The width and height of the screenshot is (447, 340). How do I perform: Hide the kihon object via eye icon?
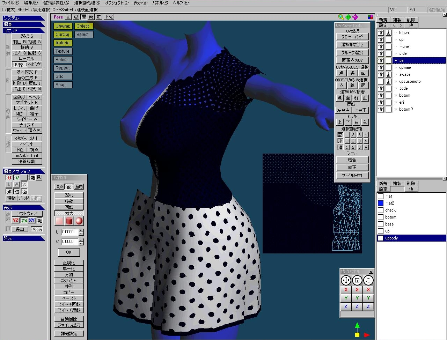point(381,32)
